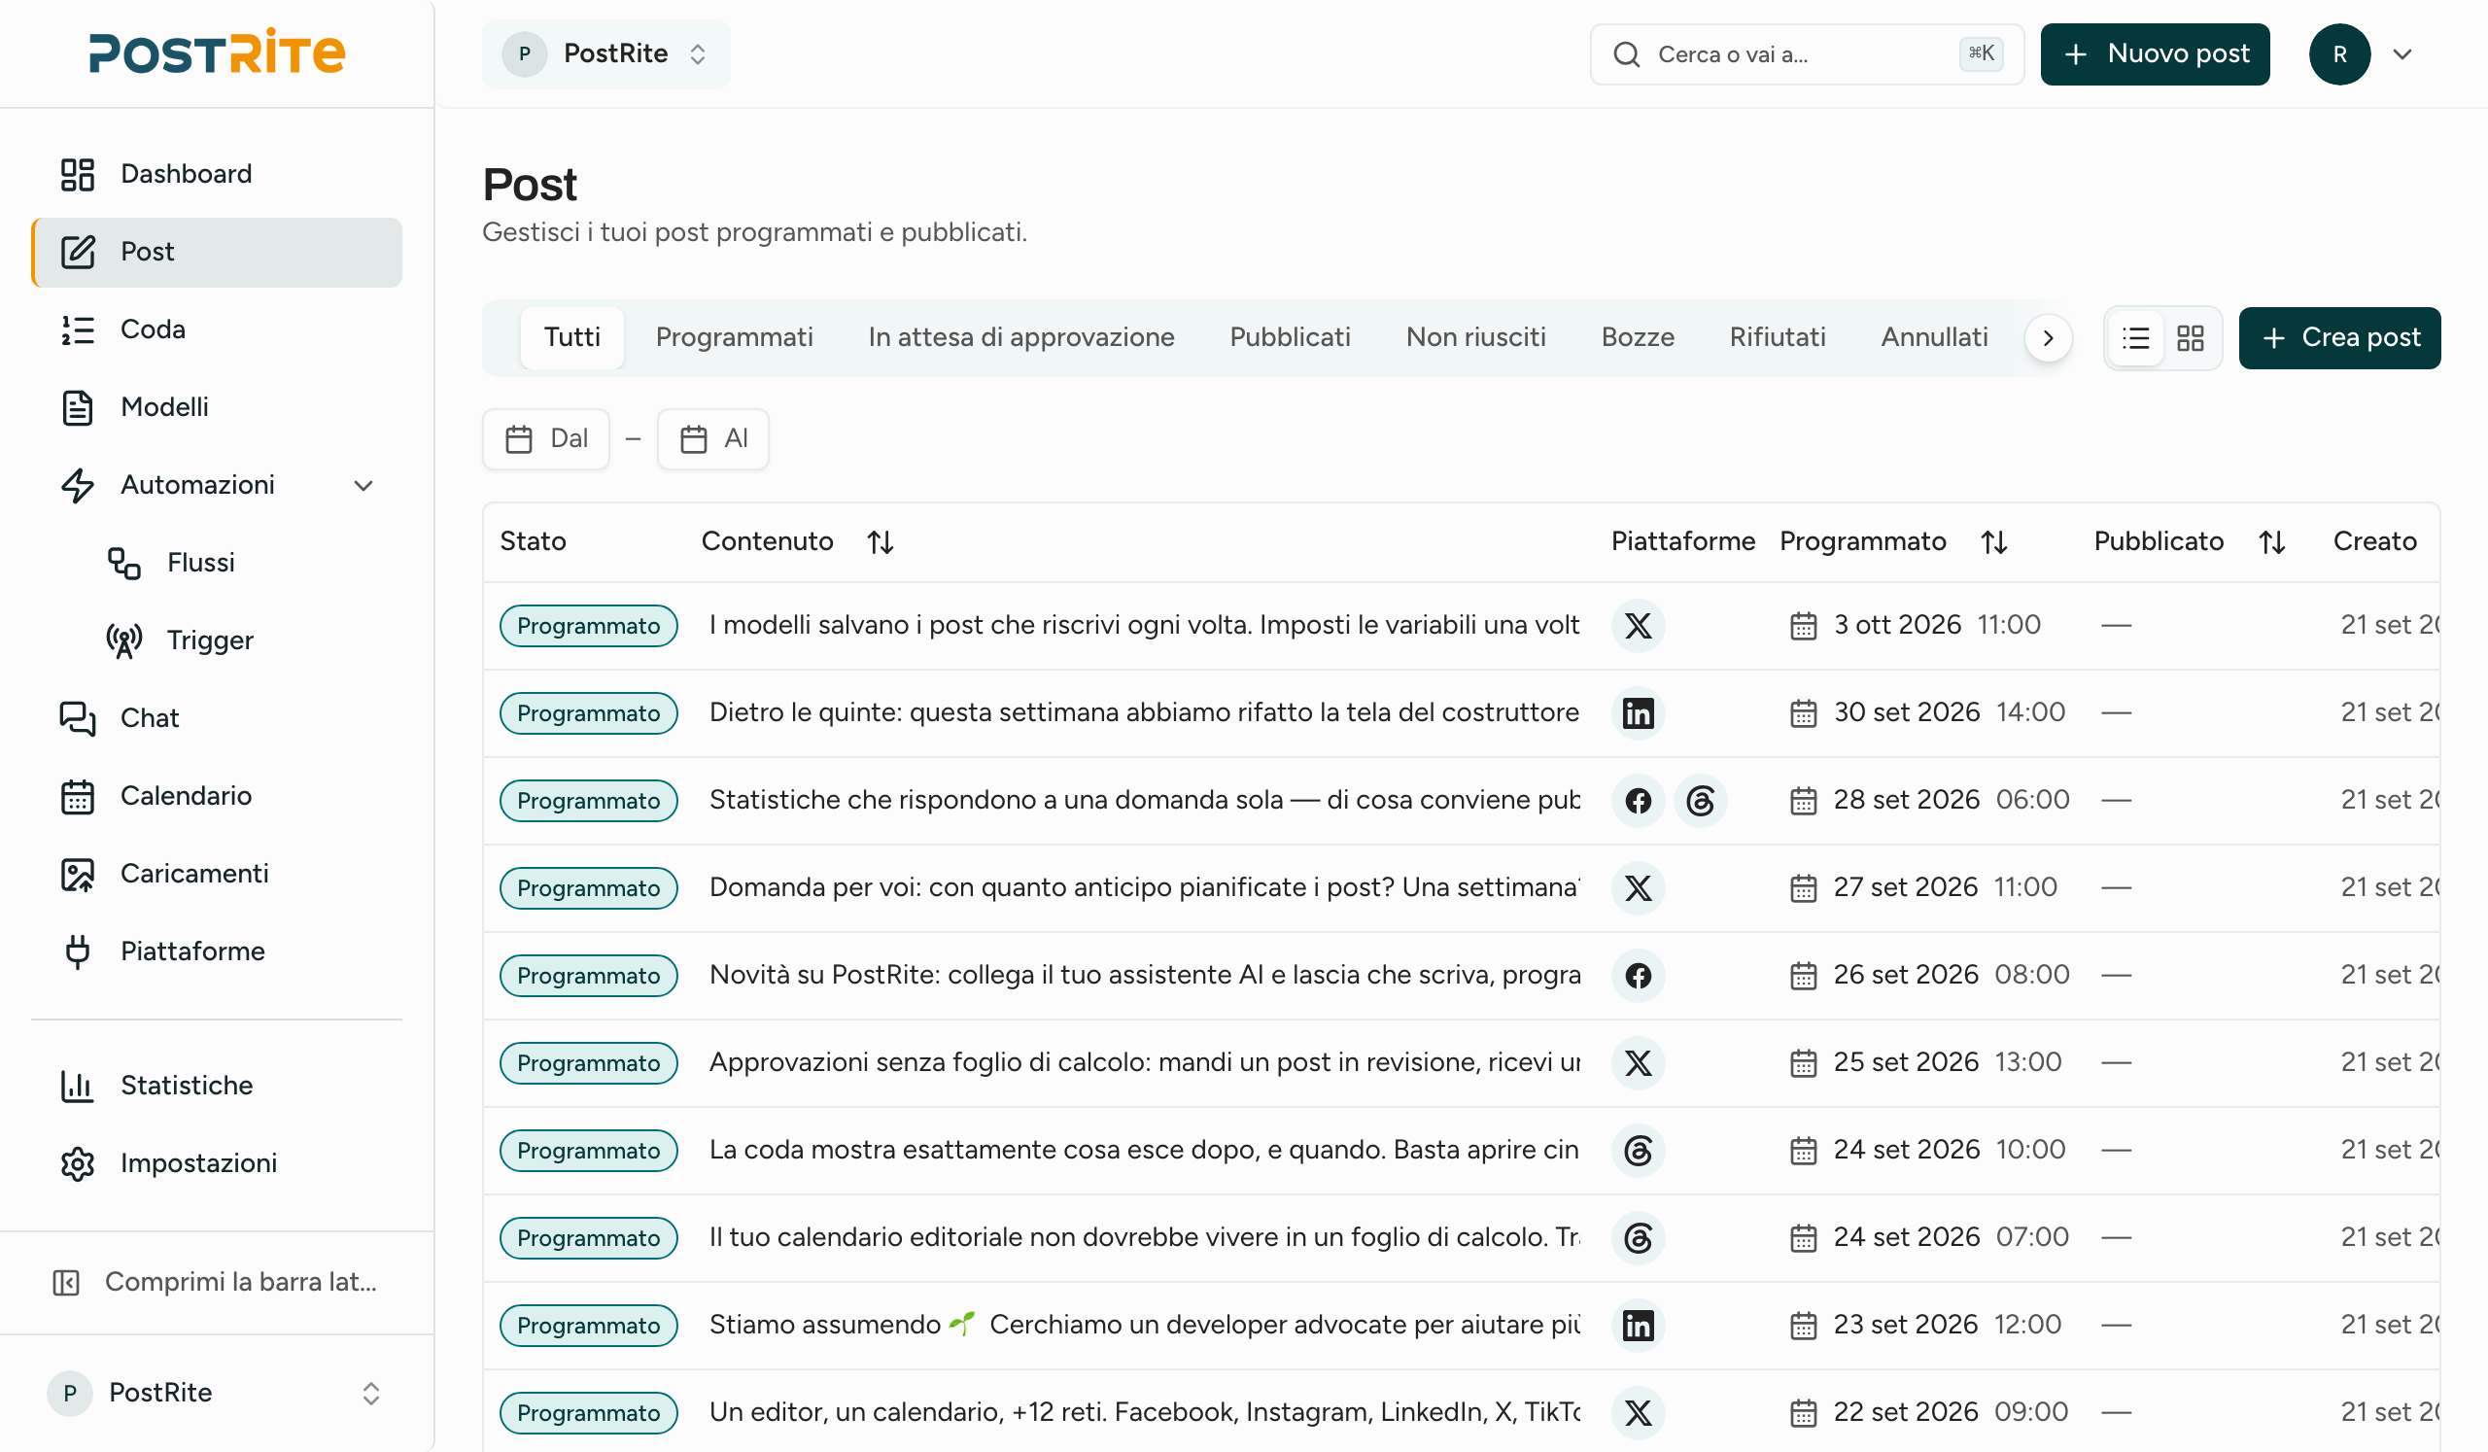Image resolution: width=2488 pixels, height=1452 pixels.
Task: Click calendar icon beside 30 set 2026
Action: click(x=1803, y=713)
